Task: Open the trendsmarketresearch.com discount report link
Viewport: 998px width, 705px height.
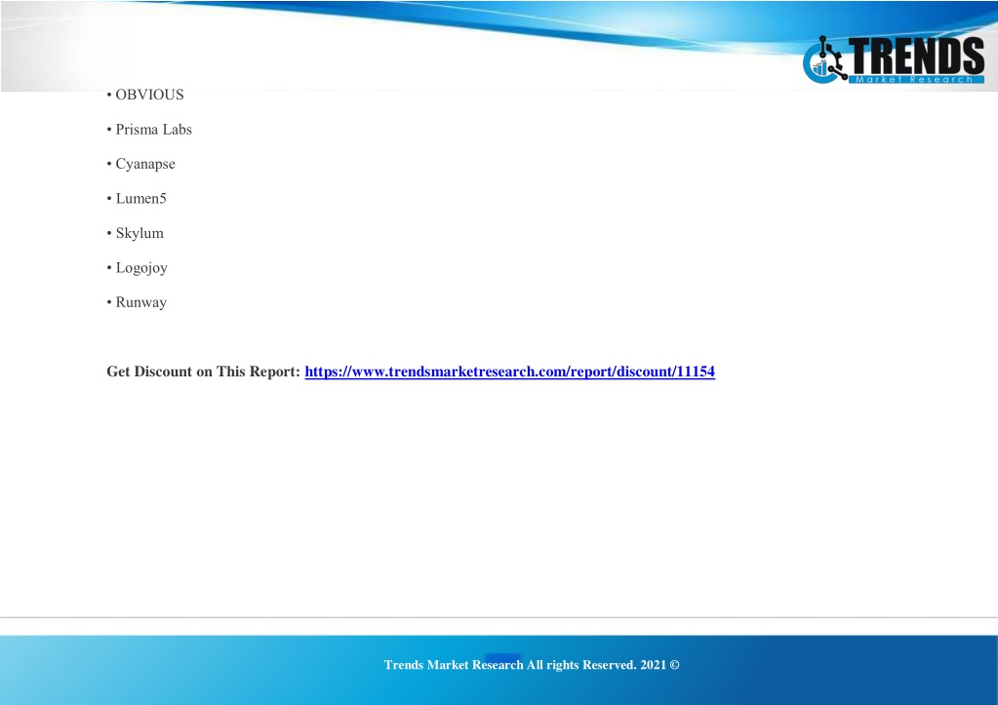Action: tap(510, 372)
